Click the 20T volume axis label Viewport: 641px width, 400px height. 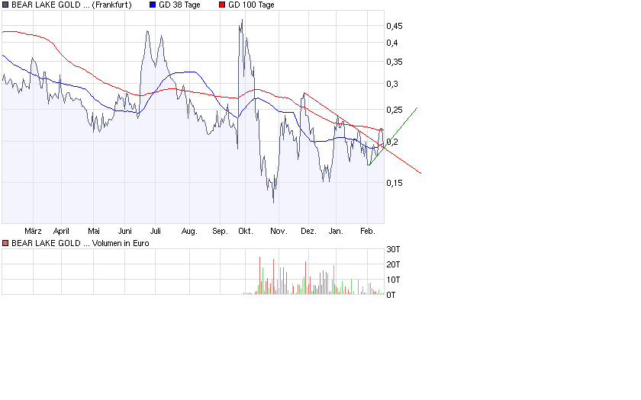393,265
